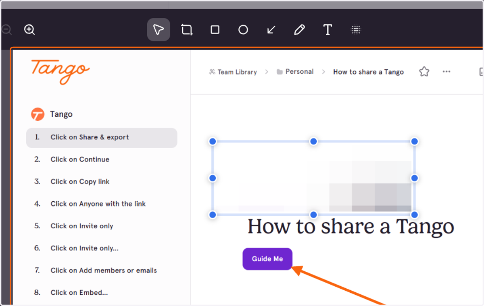Open Team Library breadcrumb
This screenshot has width=484, height=306.
pos(233,72)
